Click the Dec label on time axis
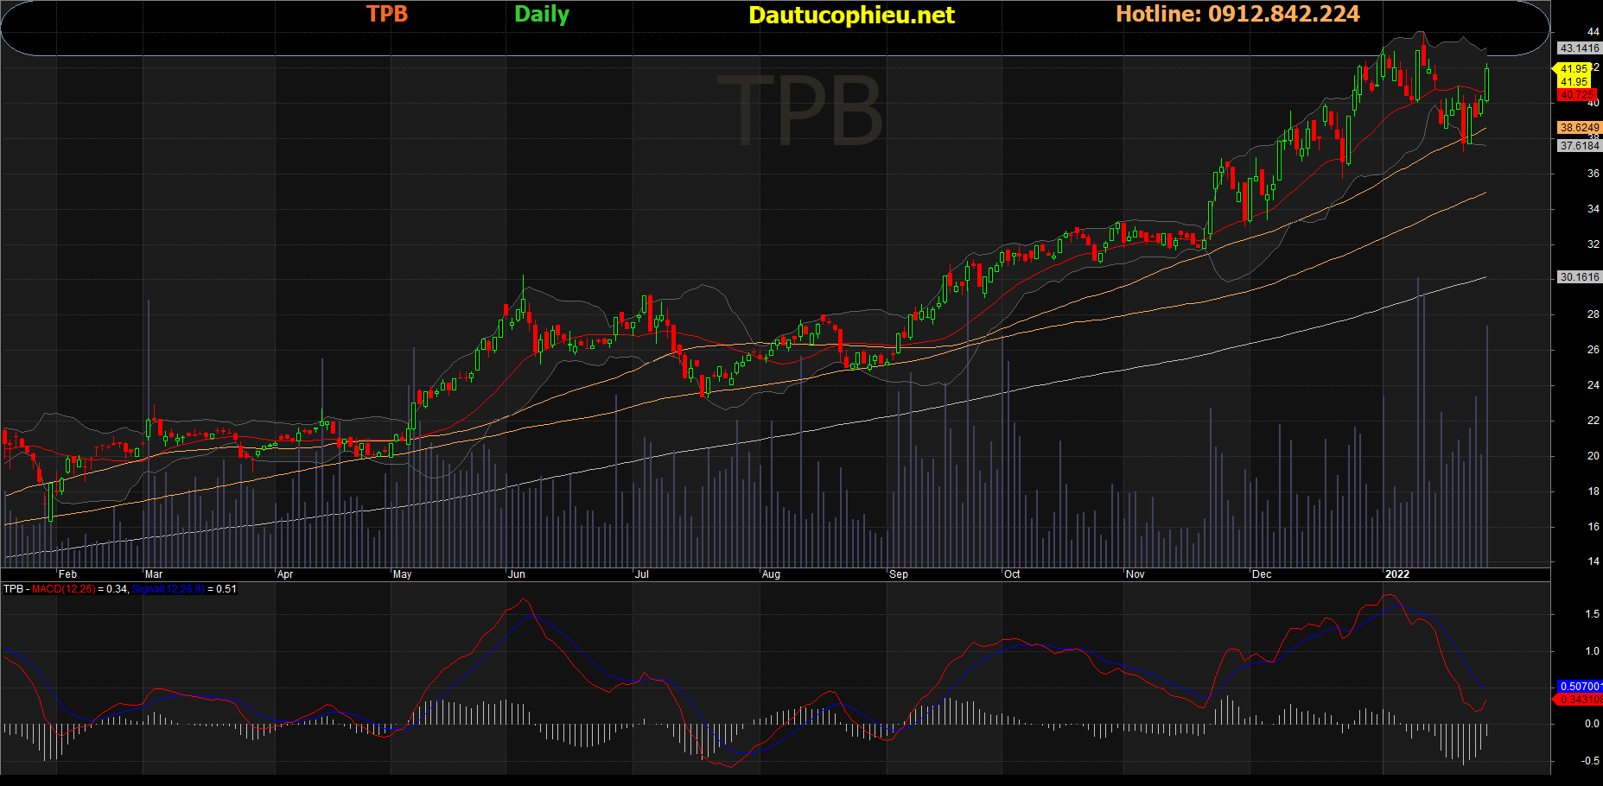 pos(1262,574)
